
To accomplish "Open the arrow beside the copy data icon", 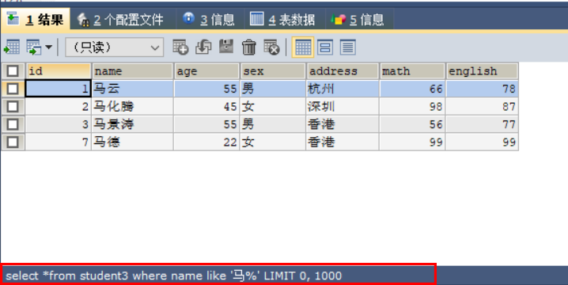I will pyautogui.click(x=48, y=47).
